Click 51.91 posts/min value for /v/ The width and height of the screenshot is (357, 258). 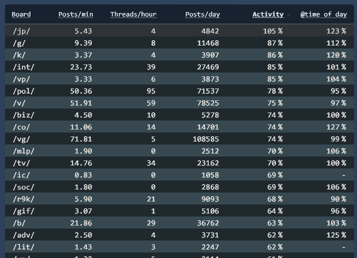tap(81, 103)
